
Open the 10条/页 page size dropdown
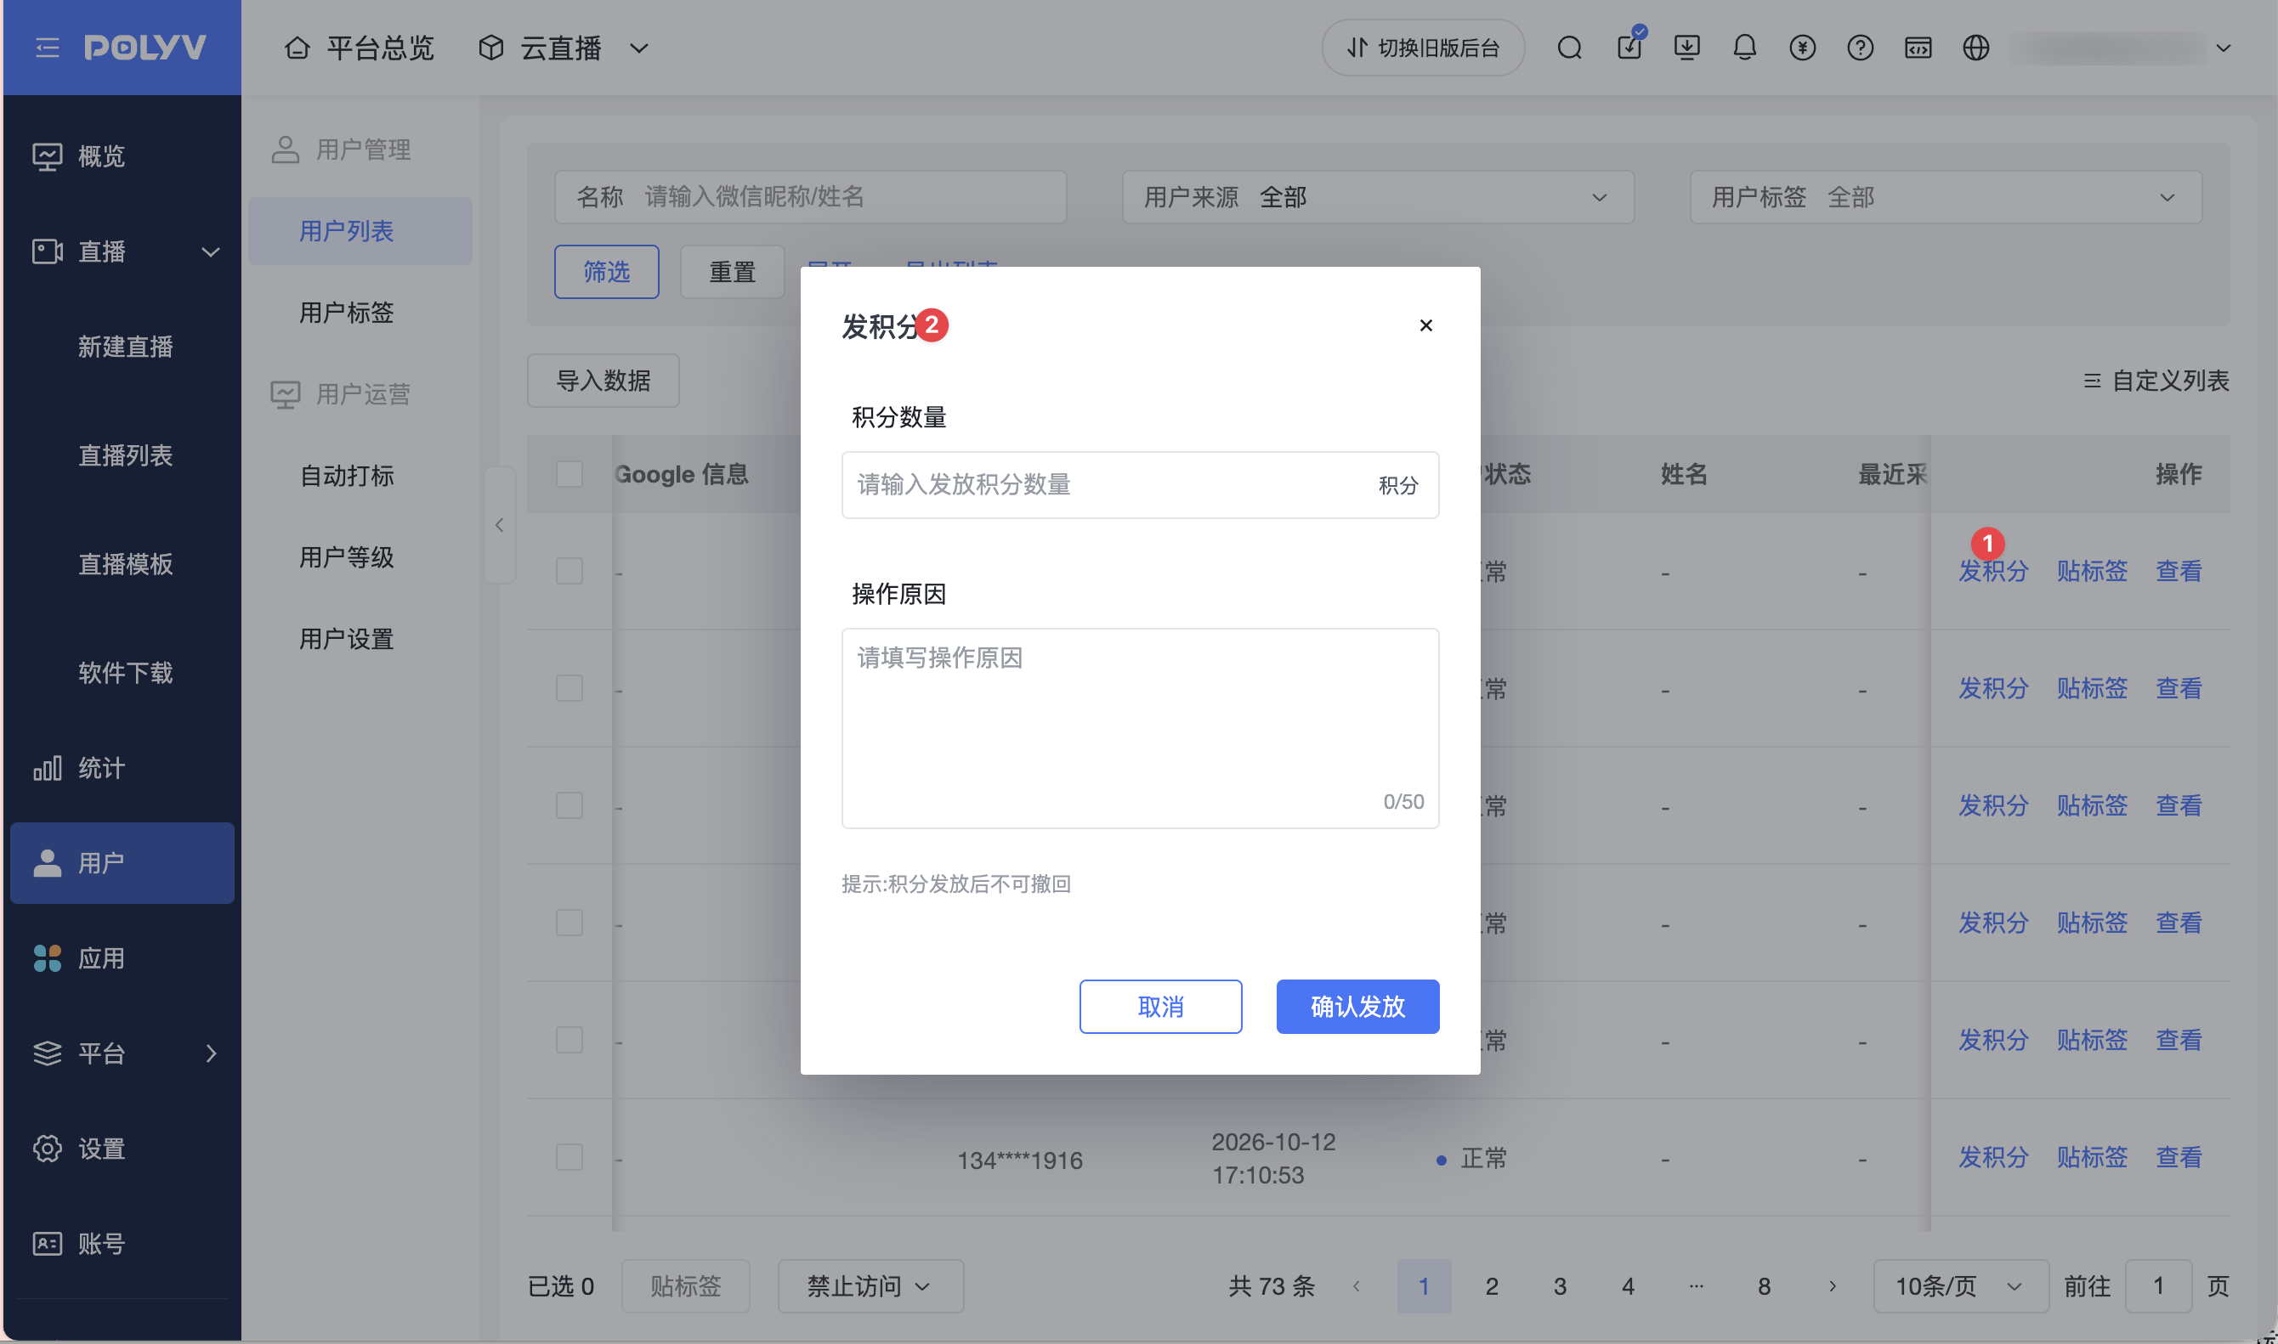[1961, 1285]
